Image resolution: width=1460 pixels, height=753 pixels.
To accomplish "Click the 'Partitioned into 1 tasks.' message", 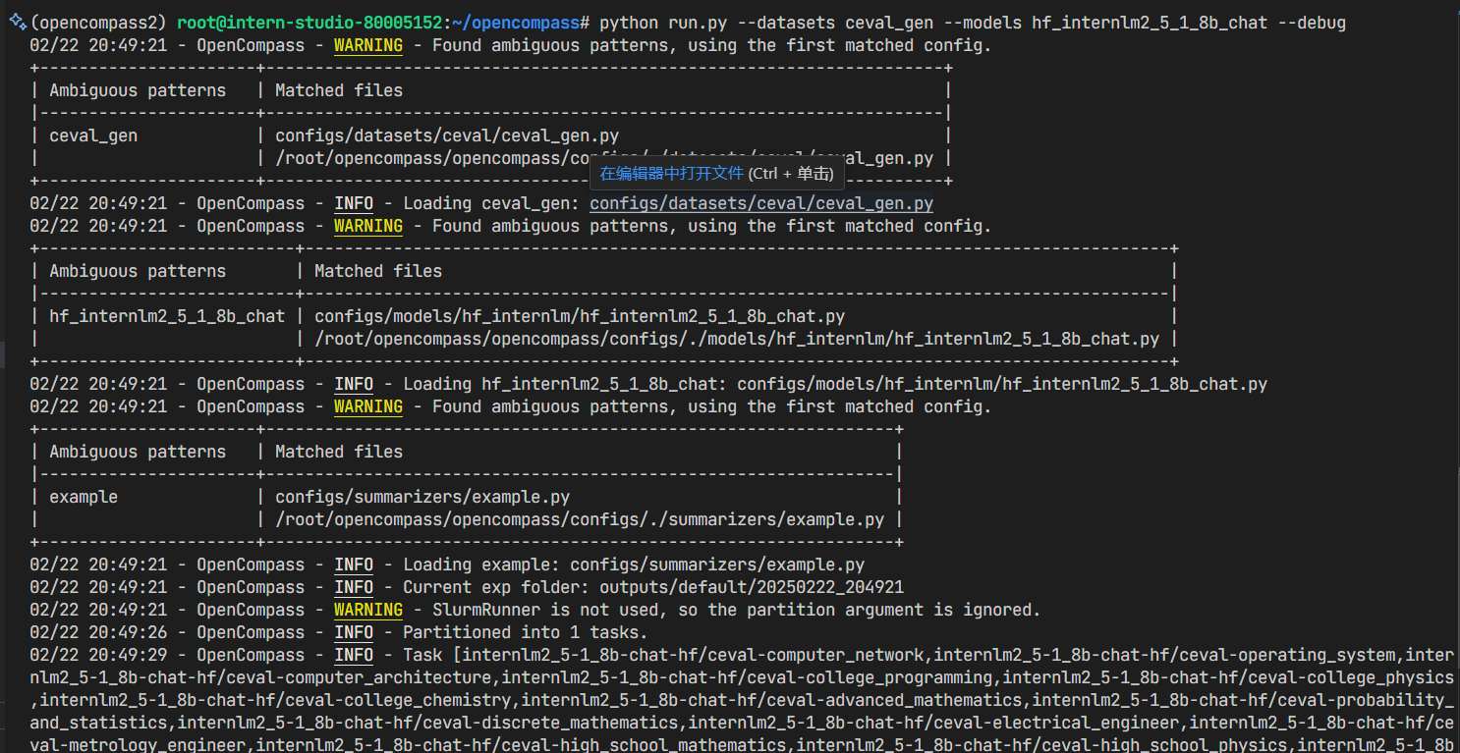I will click(x=526, y=633).
